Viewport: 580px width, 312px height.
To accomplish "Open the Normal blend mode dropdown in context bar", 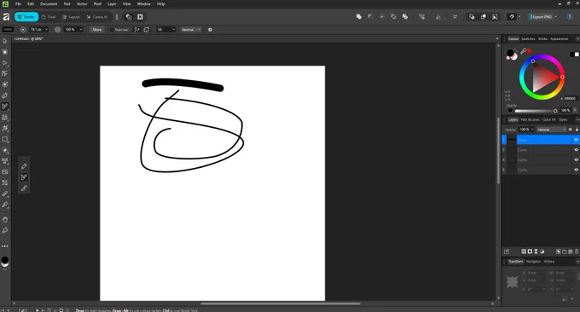I will (x=191, y=30).
